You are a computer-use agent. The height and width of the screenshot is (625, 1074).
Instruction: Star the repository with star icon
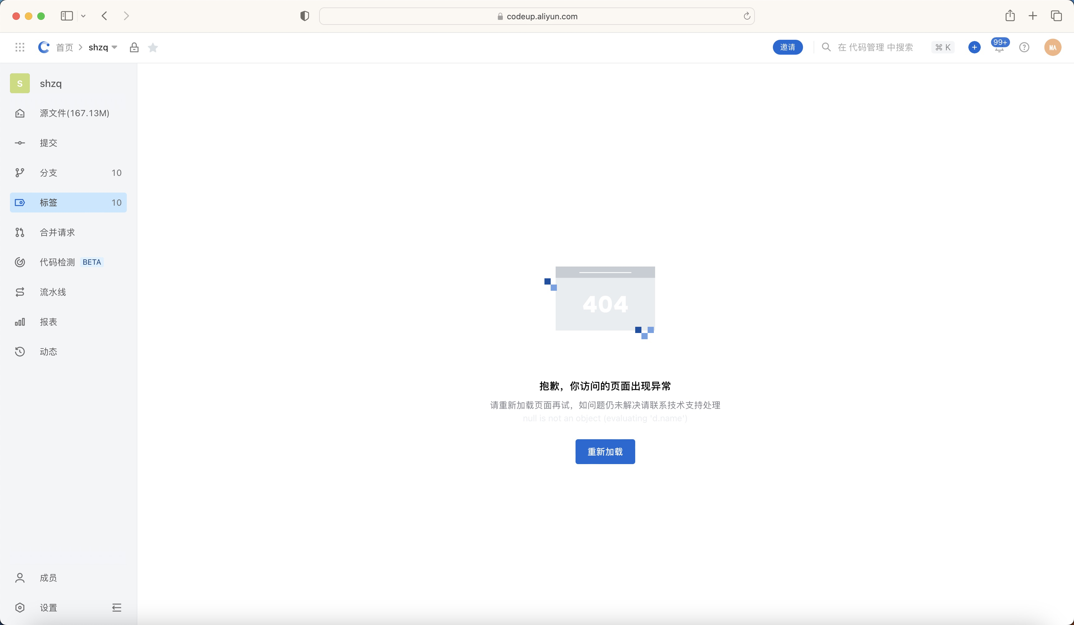coord(153,47)
